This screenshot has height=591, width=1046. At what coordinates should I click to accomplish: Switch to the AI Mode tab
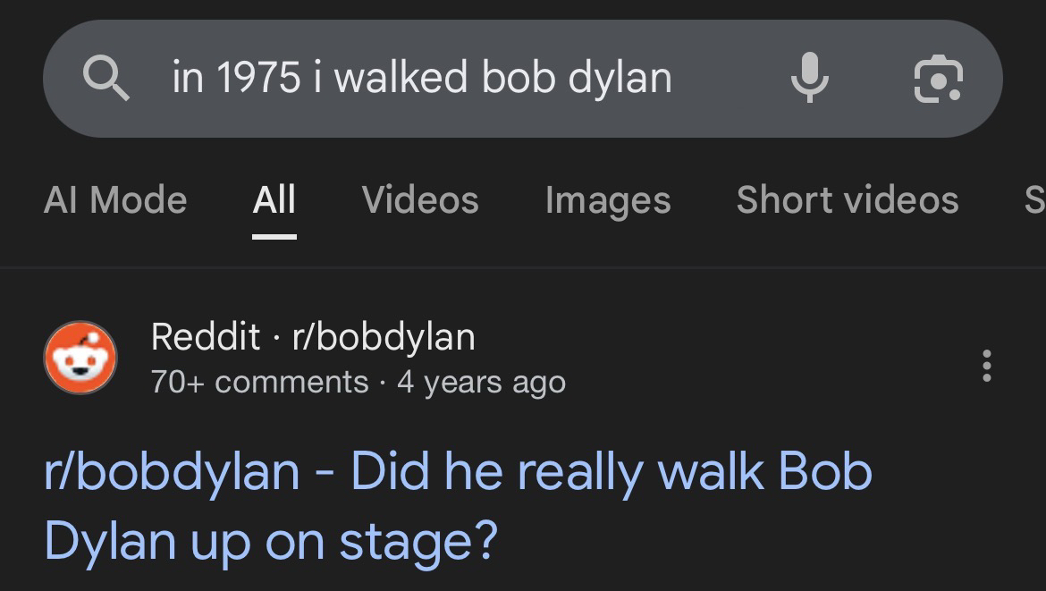coord(114,199)
